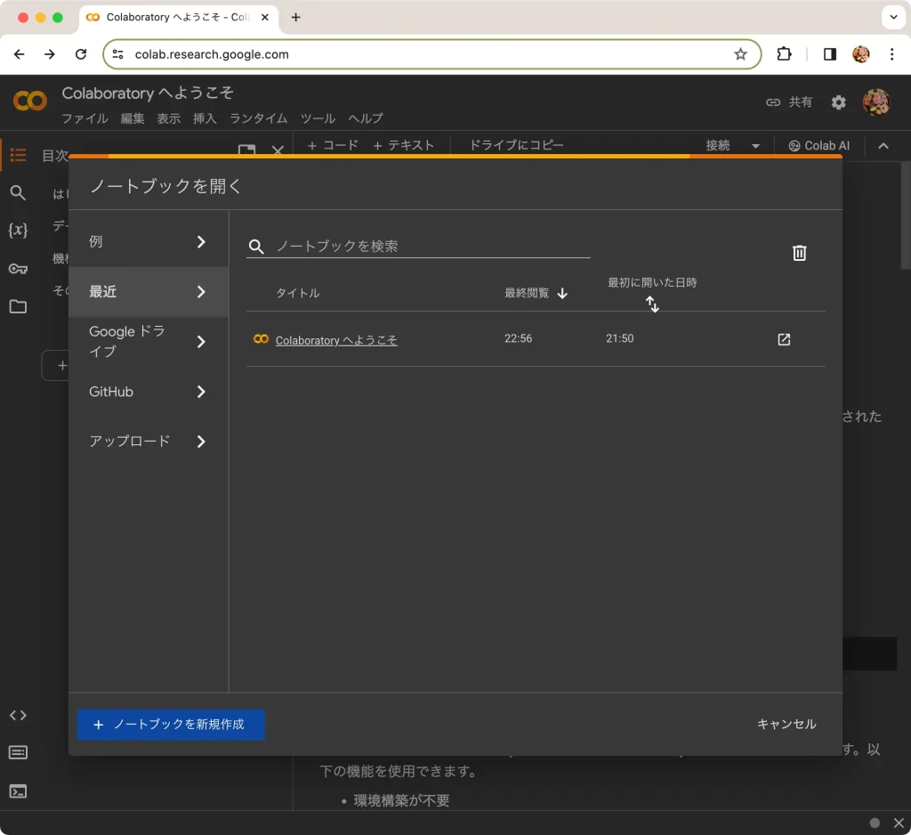This screenshot has height=835, width=911.
Task: Toggle the browser side panel icon
Action: pyautogui.click(x=830, y=54)
